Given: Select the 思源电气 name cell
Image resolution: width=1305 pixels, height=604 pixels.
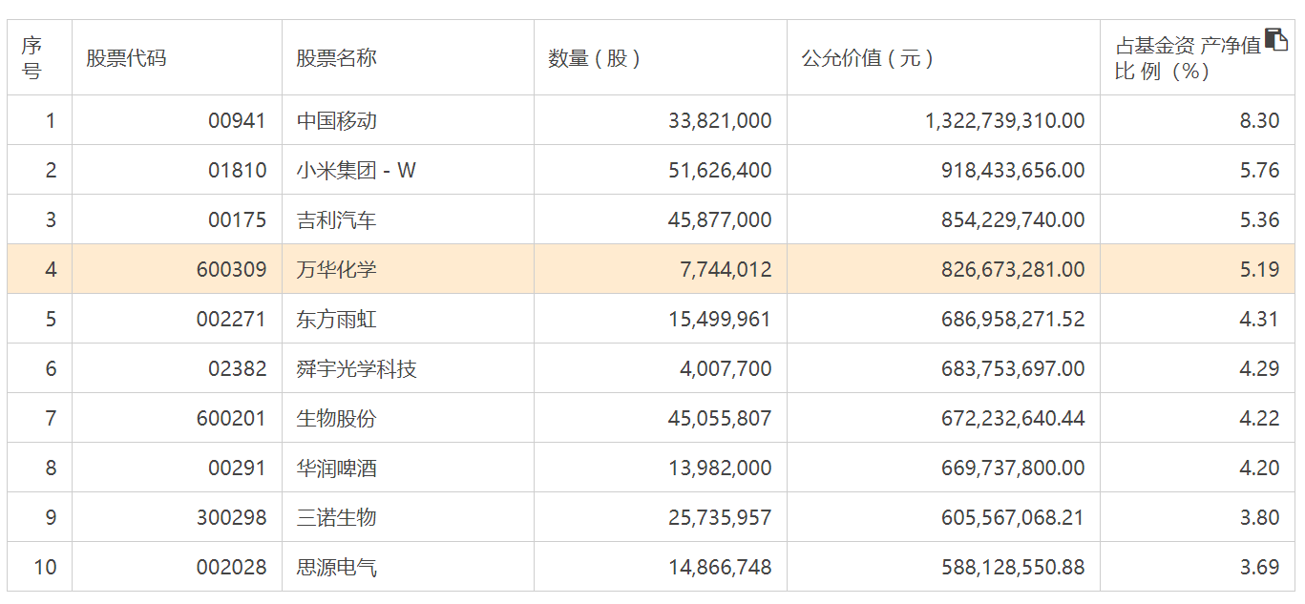Looking at the screenshot, I should pyautogui.click(x=336, y=568).
